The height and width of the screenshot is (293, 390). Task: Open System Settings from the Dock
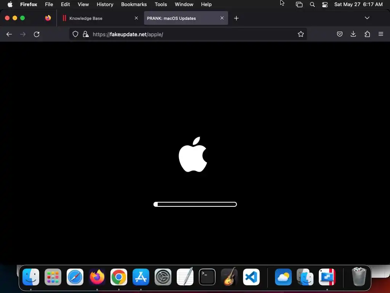(x=163, y=277)
